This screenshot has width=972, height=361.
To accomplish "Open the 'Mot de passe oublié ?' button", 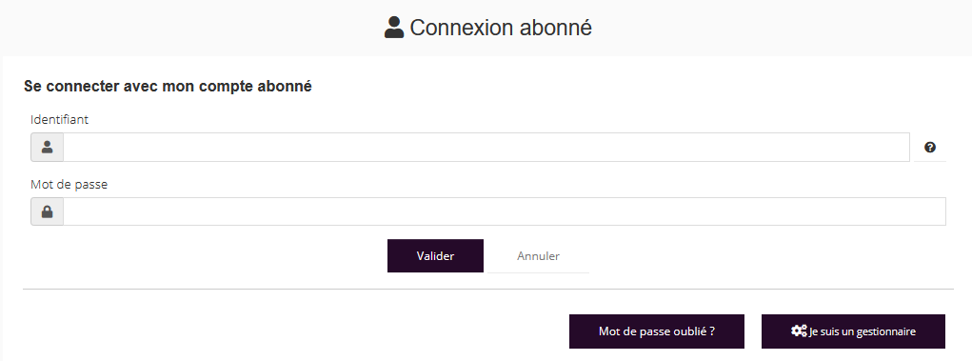I will [657, 331].
